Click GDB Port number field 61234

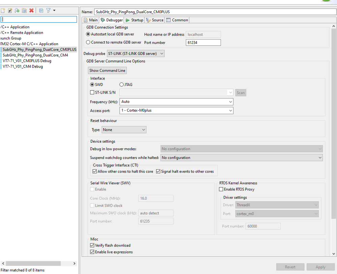click(x=203, y=43)
